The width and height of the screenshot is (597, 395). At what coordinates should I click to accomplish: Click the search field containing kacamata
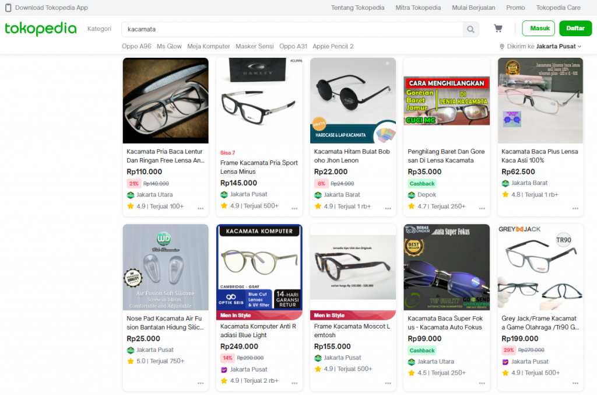tap(292, 29)
